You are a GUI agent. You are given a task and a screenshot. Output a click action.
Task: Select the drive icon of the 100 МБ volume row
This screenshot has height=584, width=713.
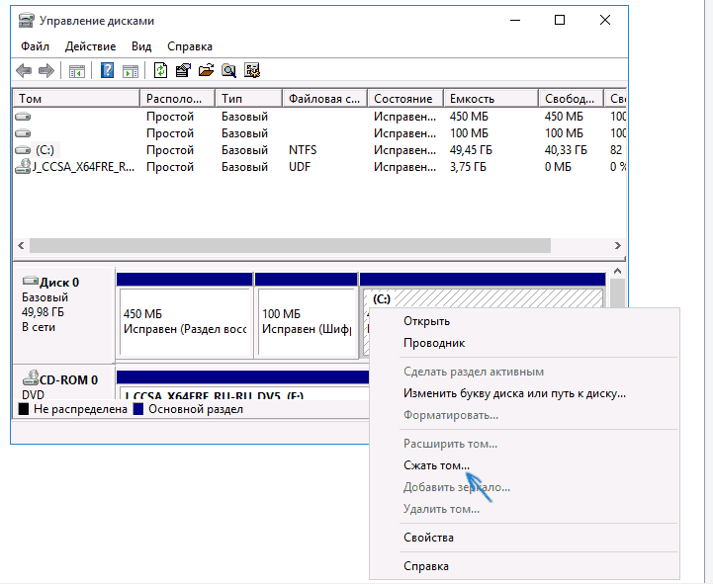point(23,133)
